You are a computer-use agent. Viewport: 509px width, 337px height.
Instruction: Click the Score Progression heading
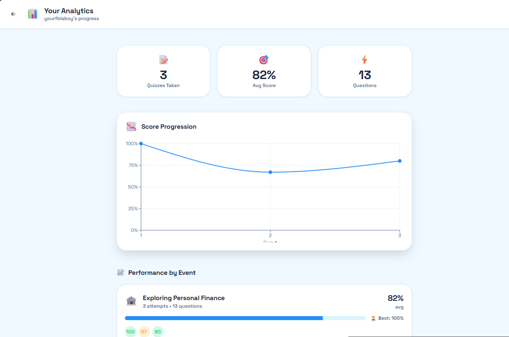169,127
